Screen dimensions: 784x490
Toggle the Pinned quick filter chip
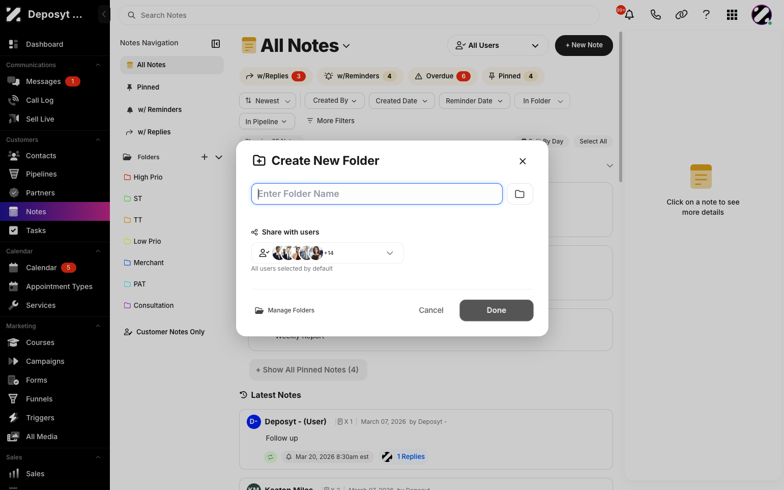[x=513, y=76]
